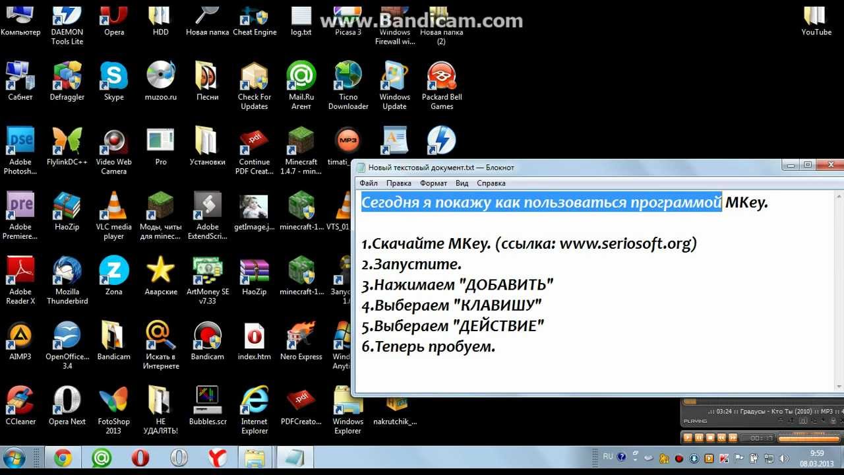Click the orange AIMP volume slider
This screenshot has width=844, height=475.
coord(809,439)
